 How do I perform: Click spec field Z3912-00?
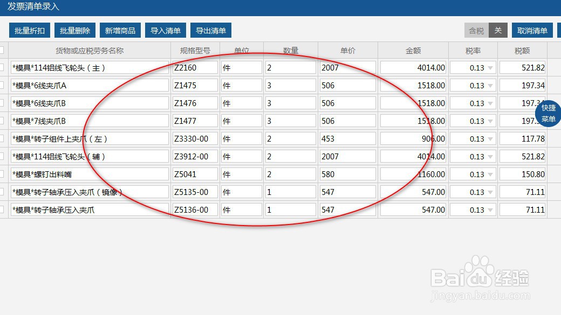(195, 157)
